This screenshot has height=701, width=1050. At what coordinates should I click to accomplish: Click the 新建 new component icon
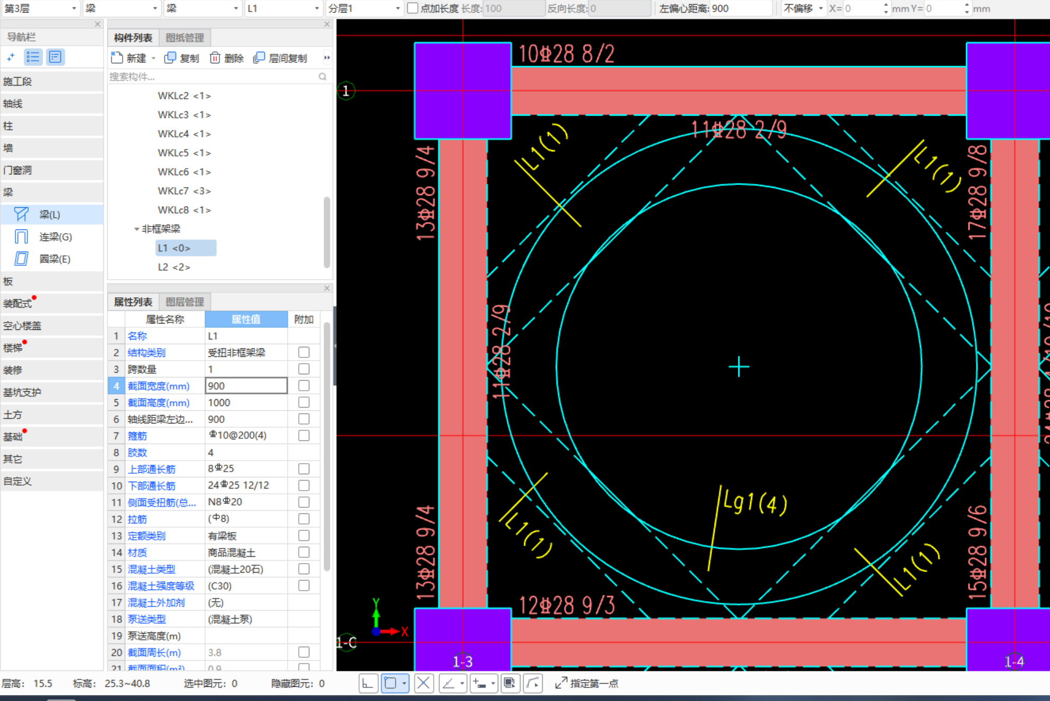click(117, 58)
